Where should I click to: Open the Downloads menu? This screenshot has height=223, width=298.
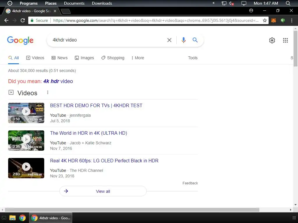tap(102, 3)
